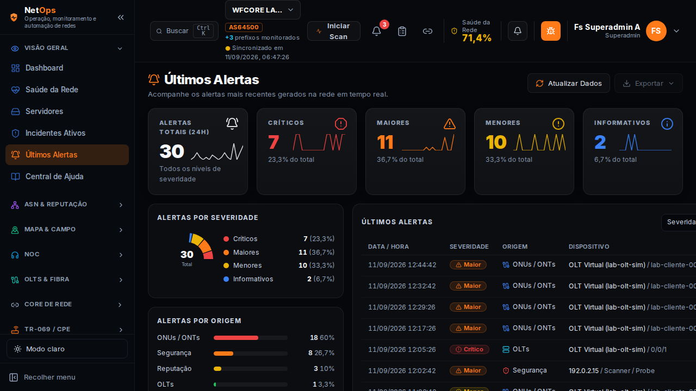Screen dimensions: 696x391
Task: Expand the OLTS & FIBRA section
Action: (67, 279)
